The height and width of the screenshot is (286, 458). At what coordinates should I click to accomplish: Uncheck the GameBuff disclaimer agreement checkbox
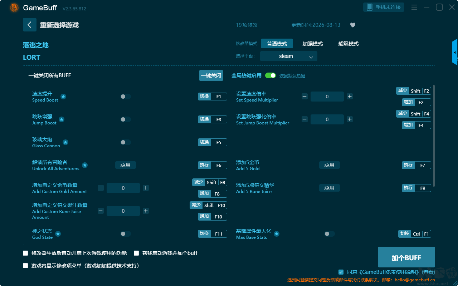[341, 272]
